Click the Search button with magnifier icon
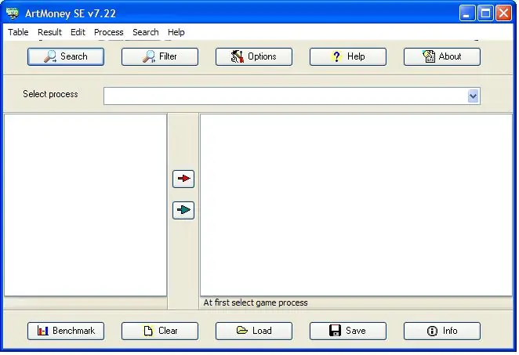This screenshot has width=519, height=355. pyautogui.click(x=66, y=56)
